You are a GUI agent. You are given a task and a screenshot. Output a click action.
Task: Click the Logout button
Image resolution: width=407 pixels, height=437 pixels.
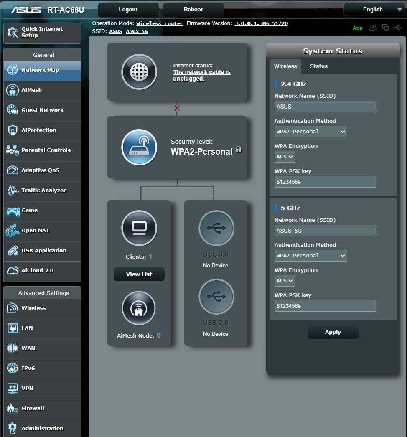coord(128,10)
